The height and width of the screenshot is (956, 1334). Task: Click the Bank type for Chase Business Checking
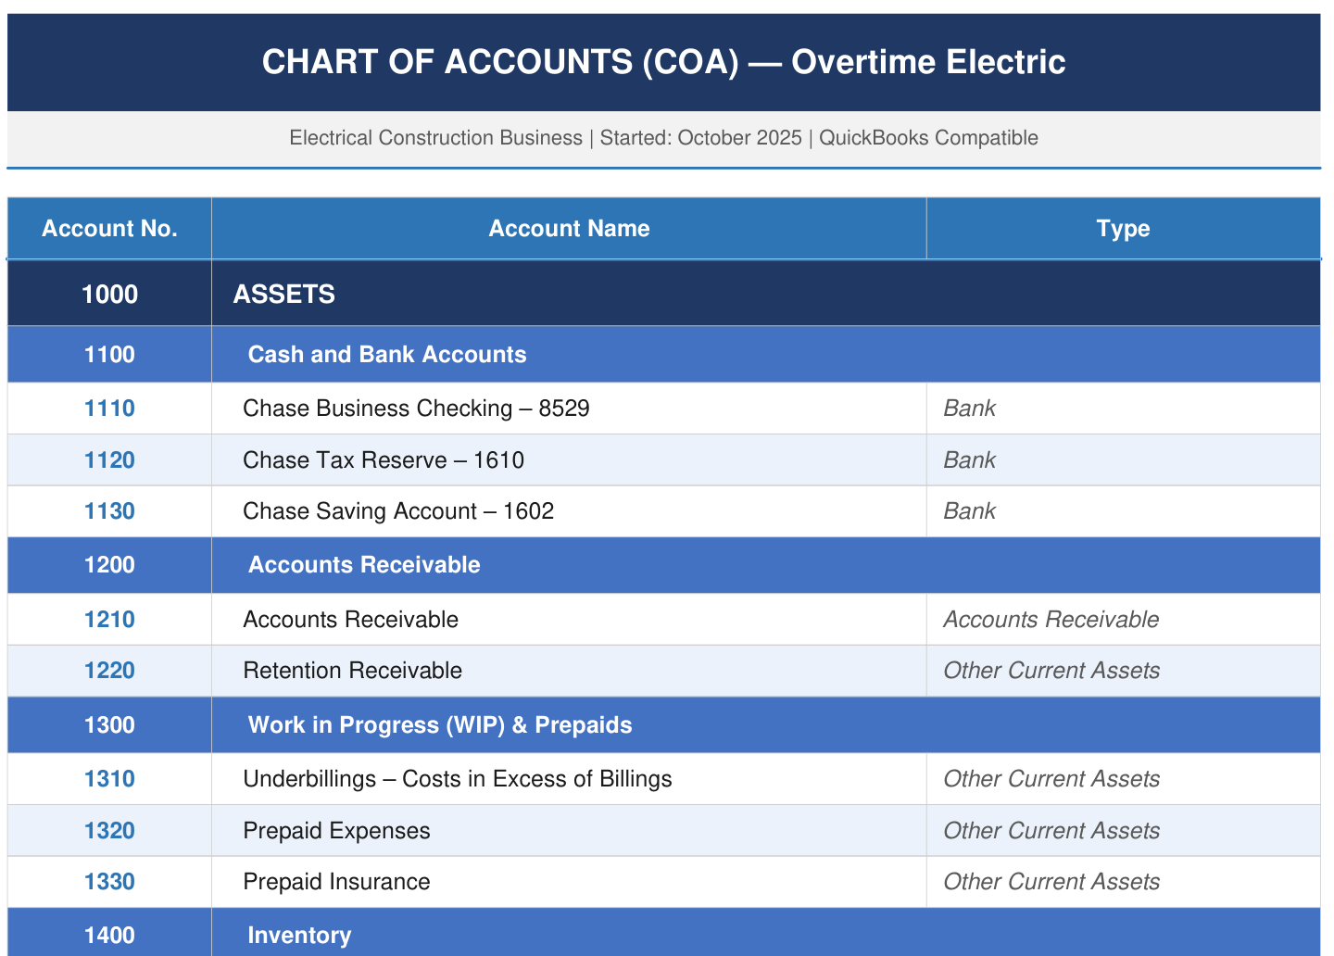coord(969,409)
